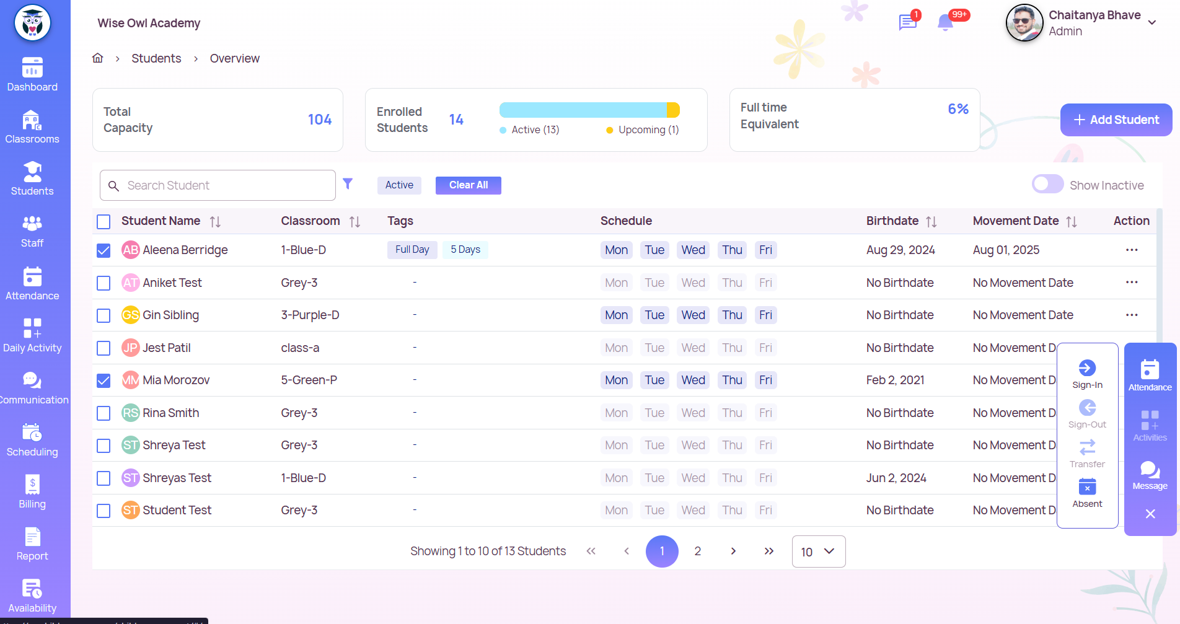This screenshot has width=1180, height=624.
Task: Open the chat messages icon in header
Action: tap(907, 23)
